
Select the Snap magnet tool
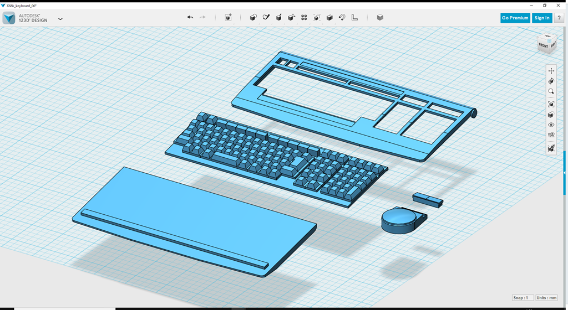click(342, 18)
